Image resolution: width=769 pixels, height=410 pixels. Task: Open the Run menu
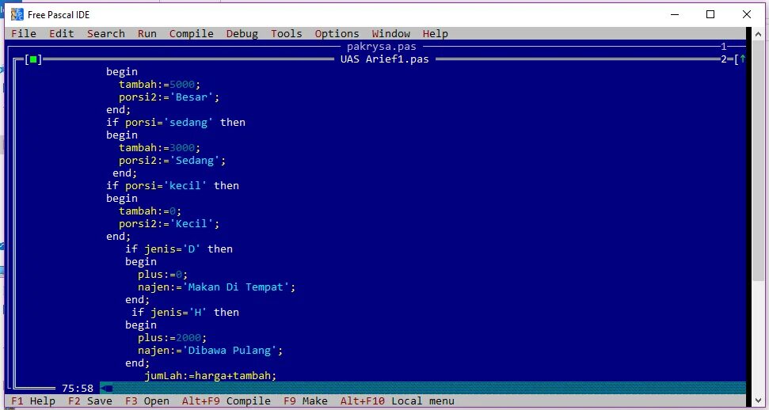click(x=147, y=34)
